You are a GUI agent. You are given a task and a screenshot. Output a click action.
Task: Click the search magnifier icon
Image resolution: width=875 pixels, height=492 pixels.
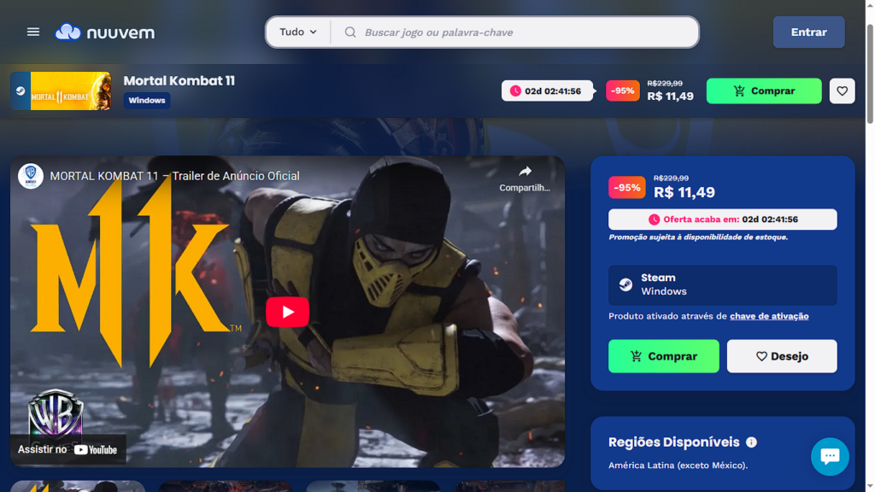tap(350, 32)
